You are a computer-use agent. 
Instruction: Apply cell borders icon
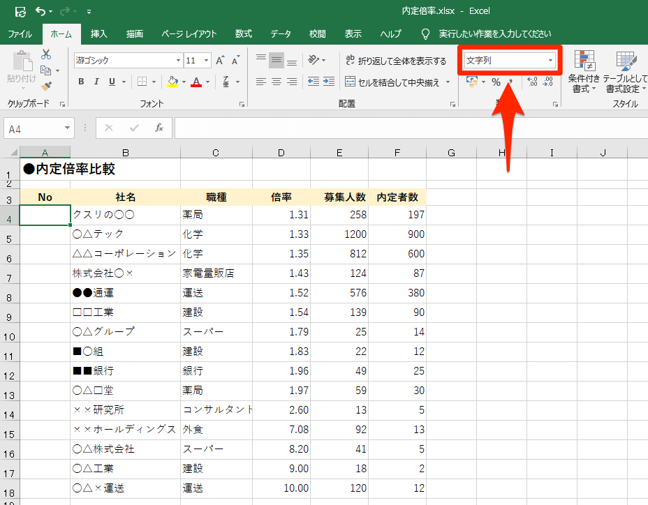point(142,82)
